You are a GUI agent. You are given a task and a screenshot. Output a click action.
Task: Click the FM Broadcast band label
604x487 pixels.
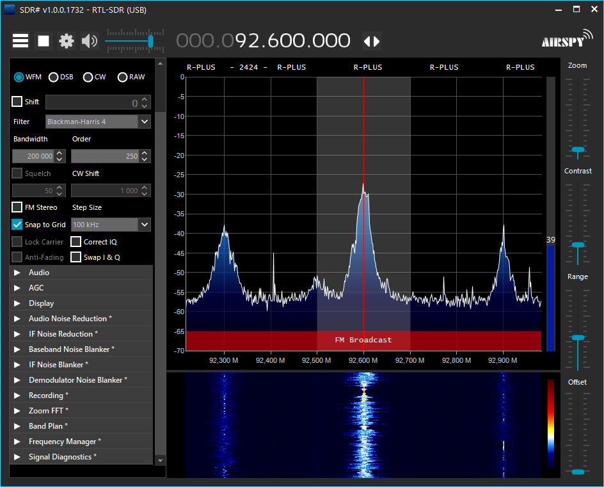coord(363,340)
